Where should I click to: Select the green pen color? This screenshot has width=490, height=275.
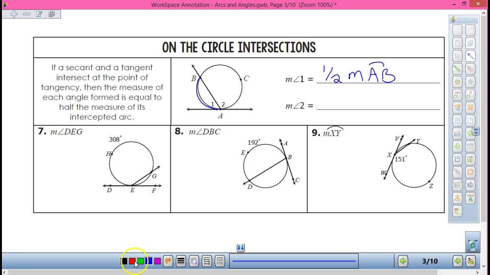click(x=140, y=261)
